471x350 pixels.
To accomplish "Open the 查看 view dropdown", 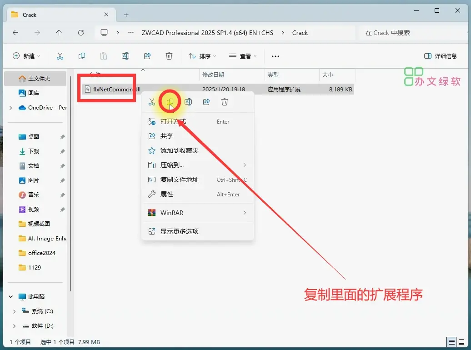I will click(x=243, y=56).
